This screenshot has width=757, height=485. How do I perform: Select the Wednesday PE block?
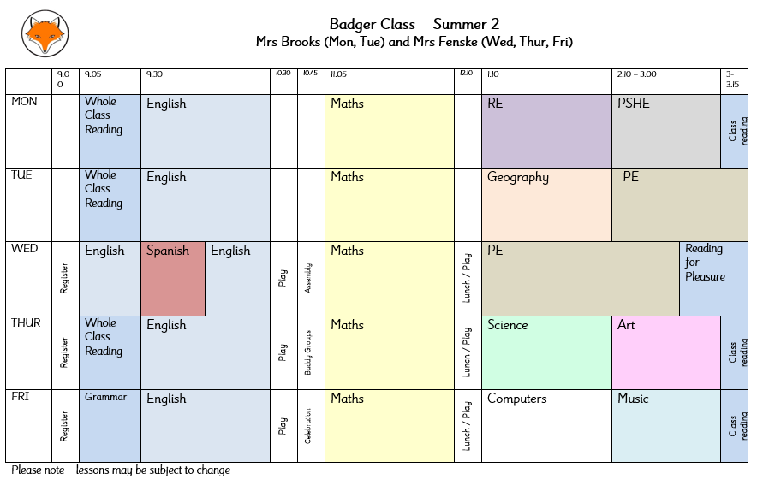click(581, 279)
